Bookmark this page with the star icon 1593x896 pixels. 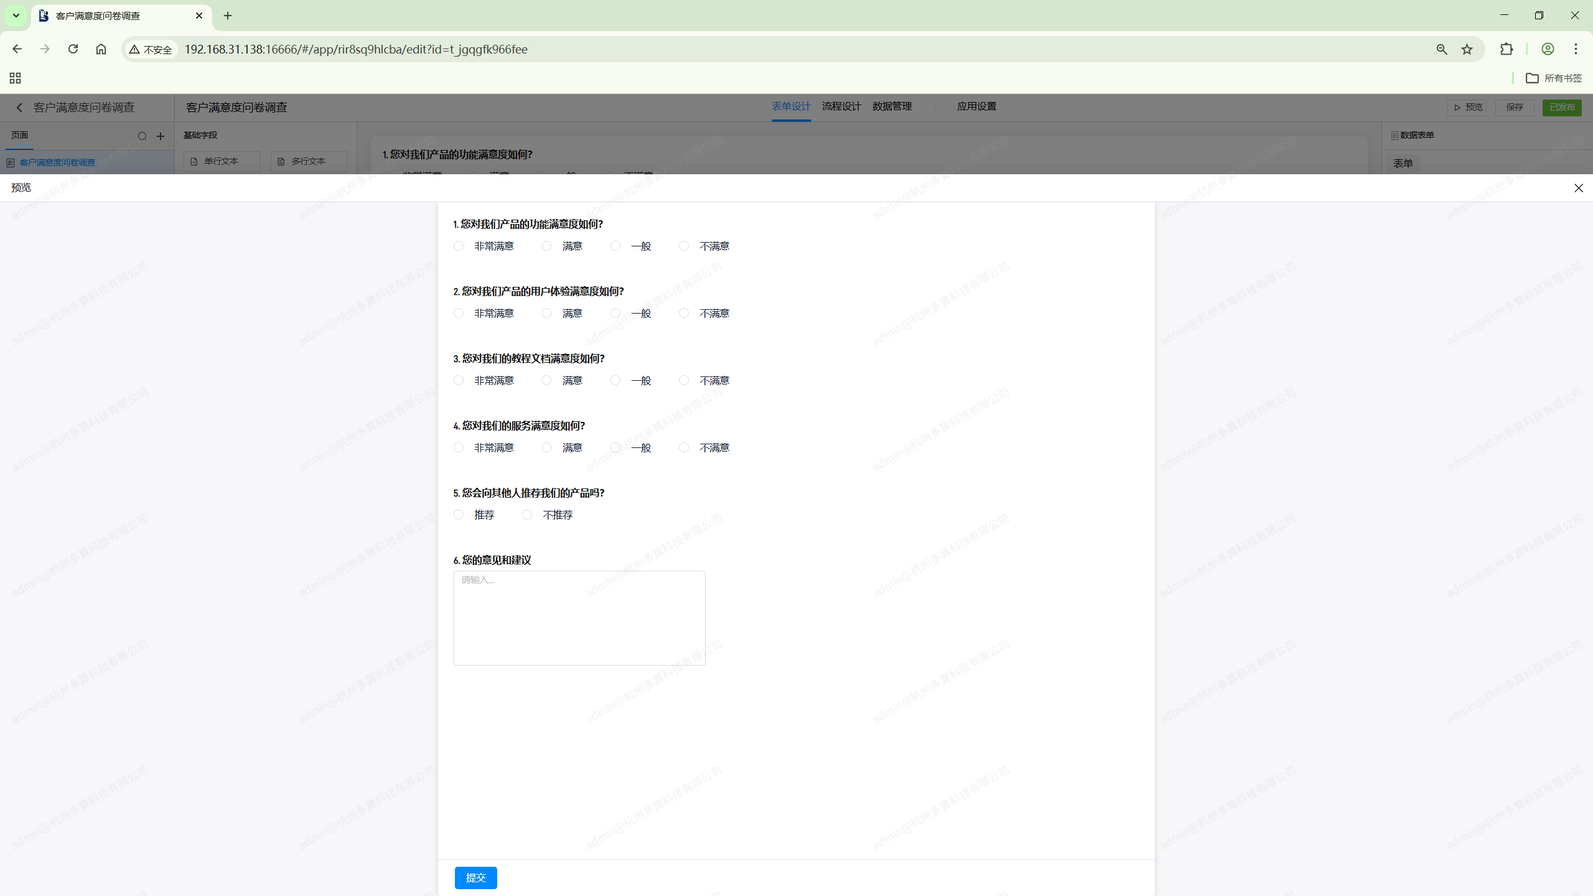(x=1467, y=49)
